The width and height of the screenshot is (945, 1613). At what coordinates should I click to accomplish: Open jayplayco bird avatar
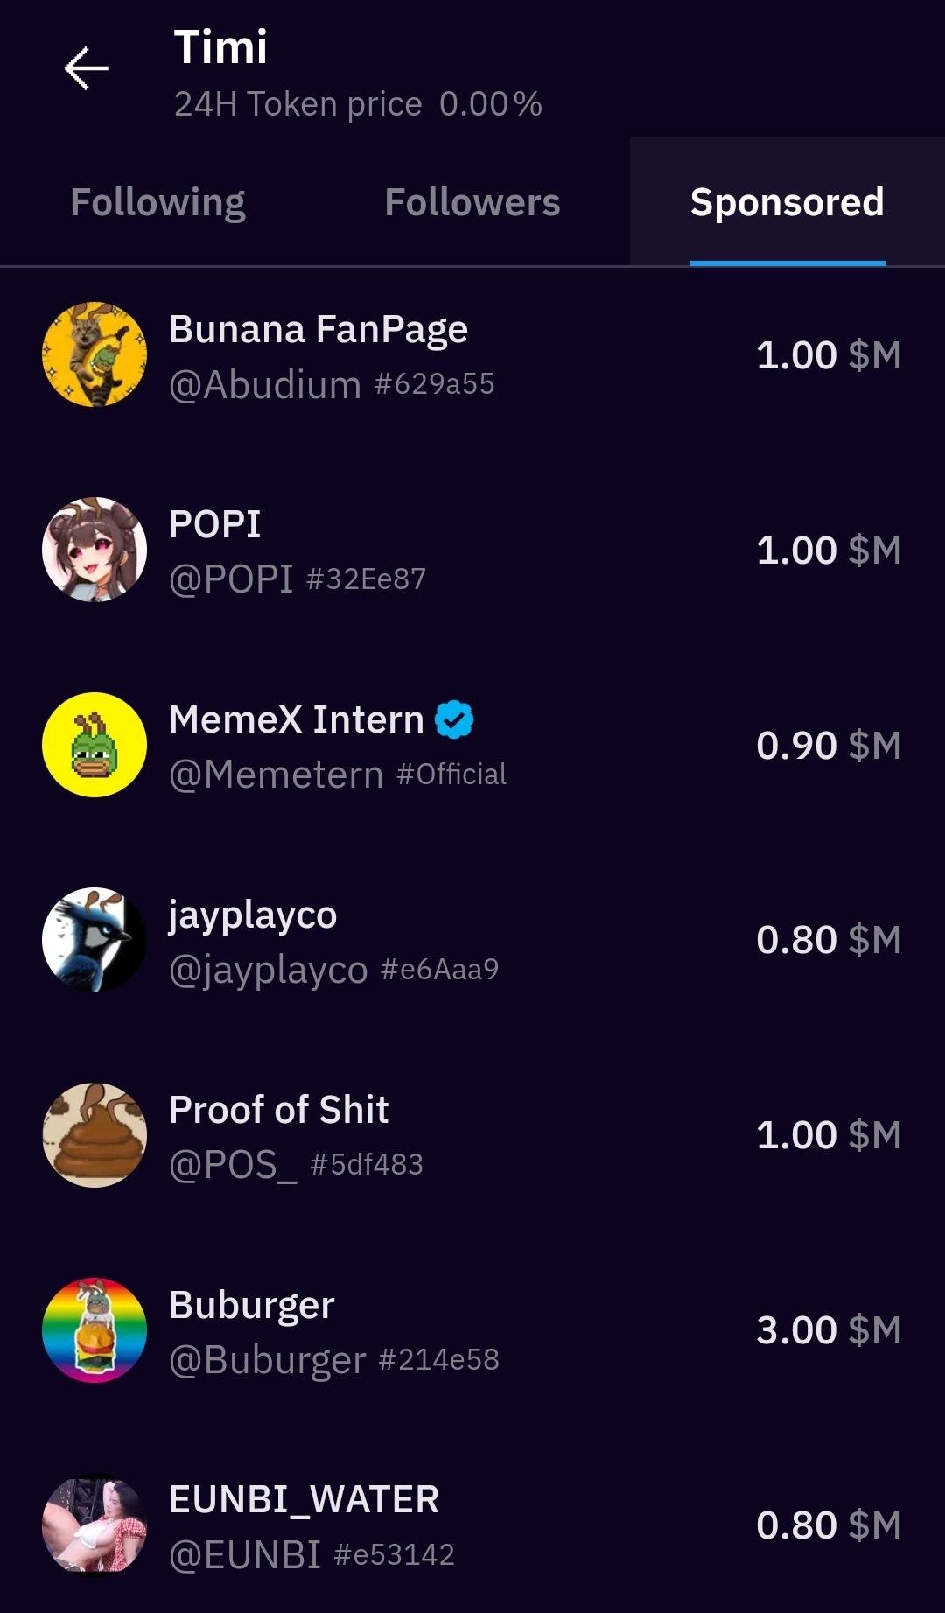pyautogui.click(x=94, y=940)
